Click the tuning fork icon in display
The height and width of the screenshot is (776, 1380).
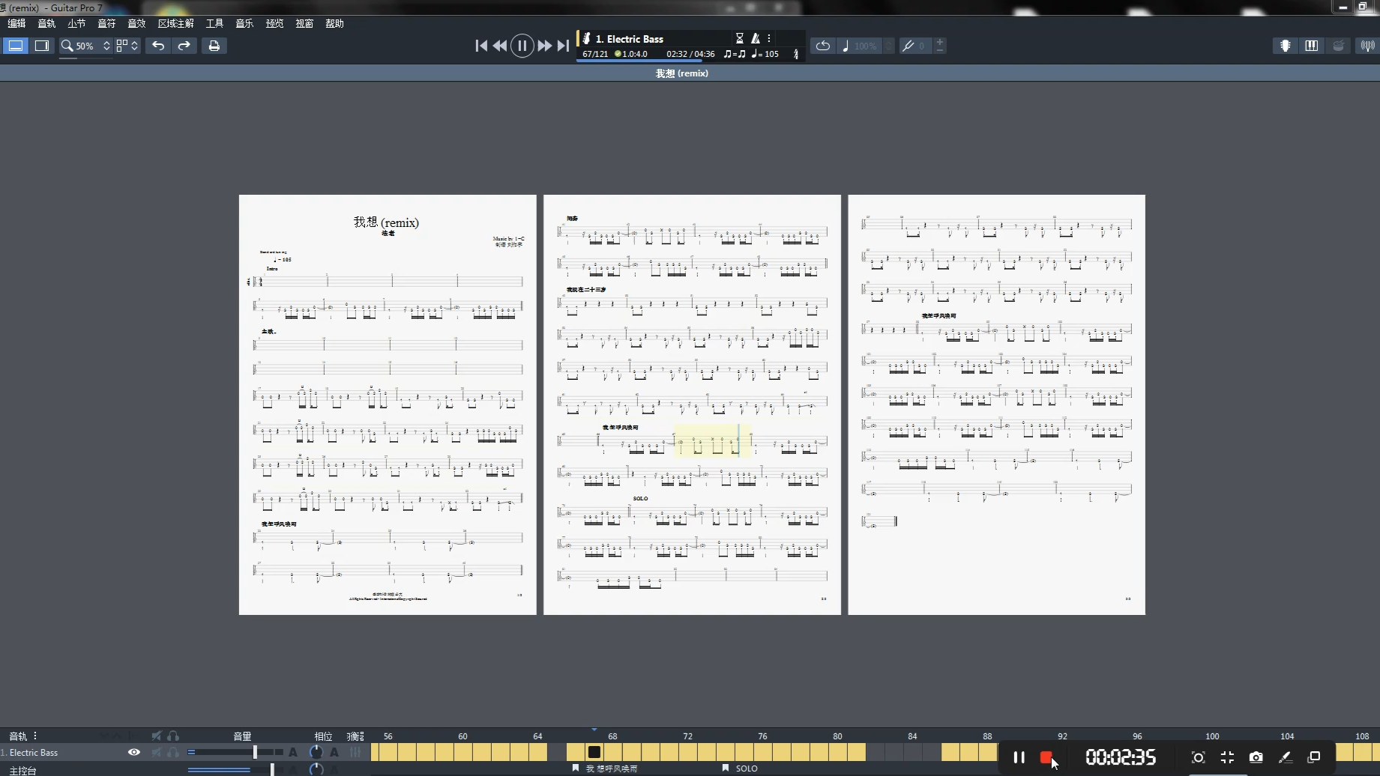pyautogui.click(x=796, y=54)
